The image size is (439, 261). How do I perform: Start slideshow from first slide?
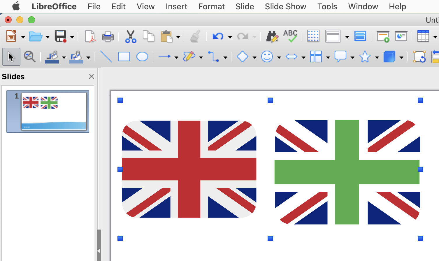pos(383,36)
